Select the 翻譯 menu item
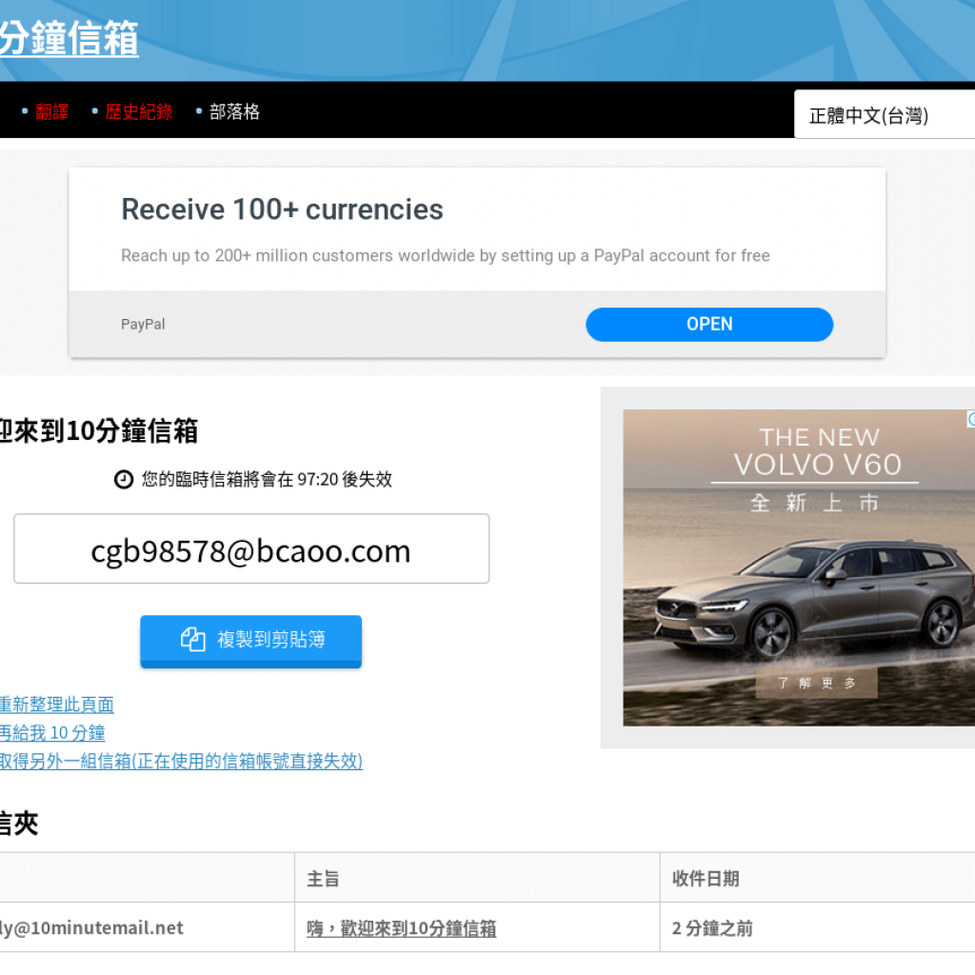This screenshot has width=975, height=975. (x=50, y=111)
